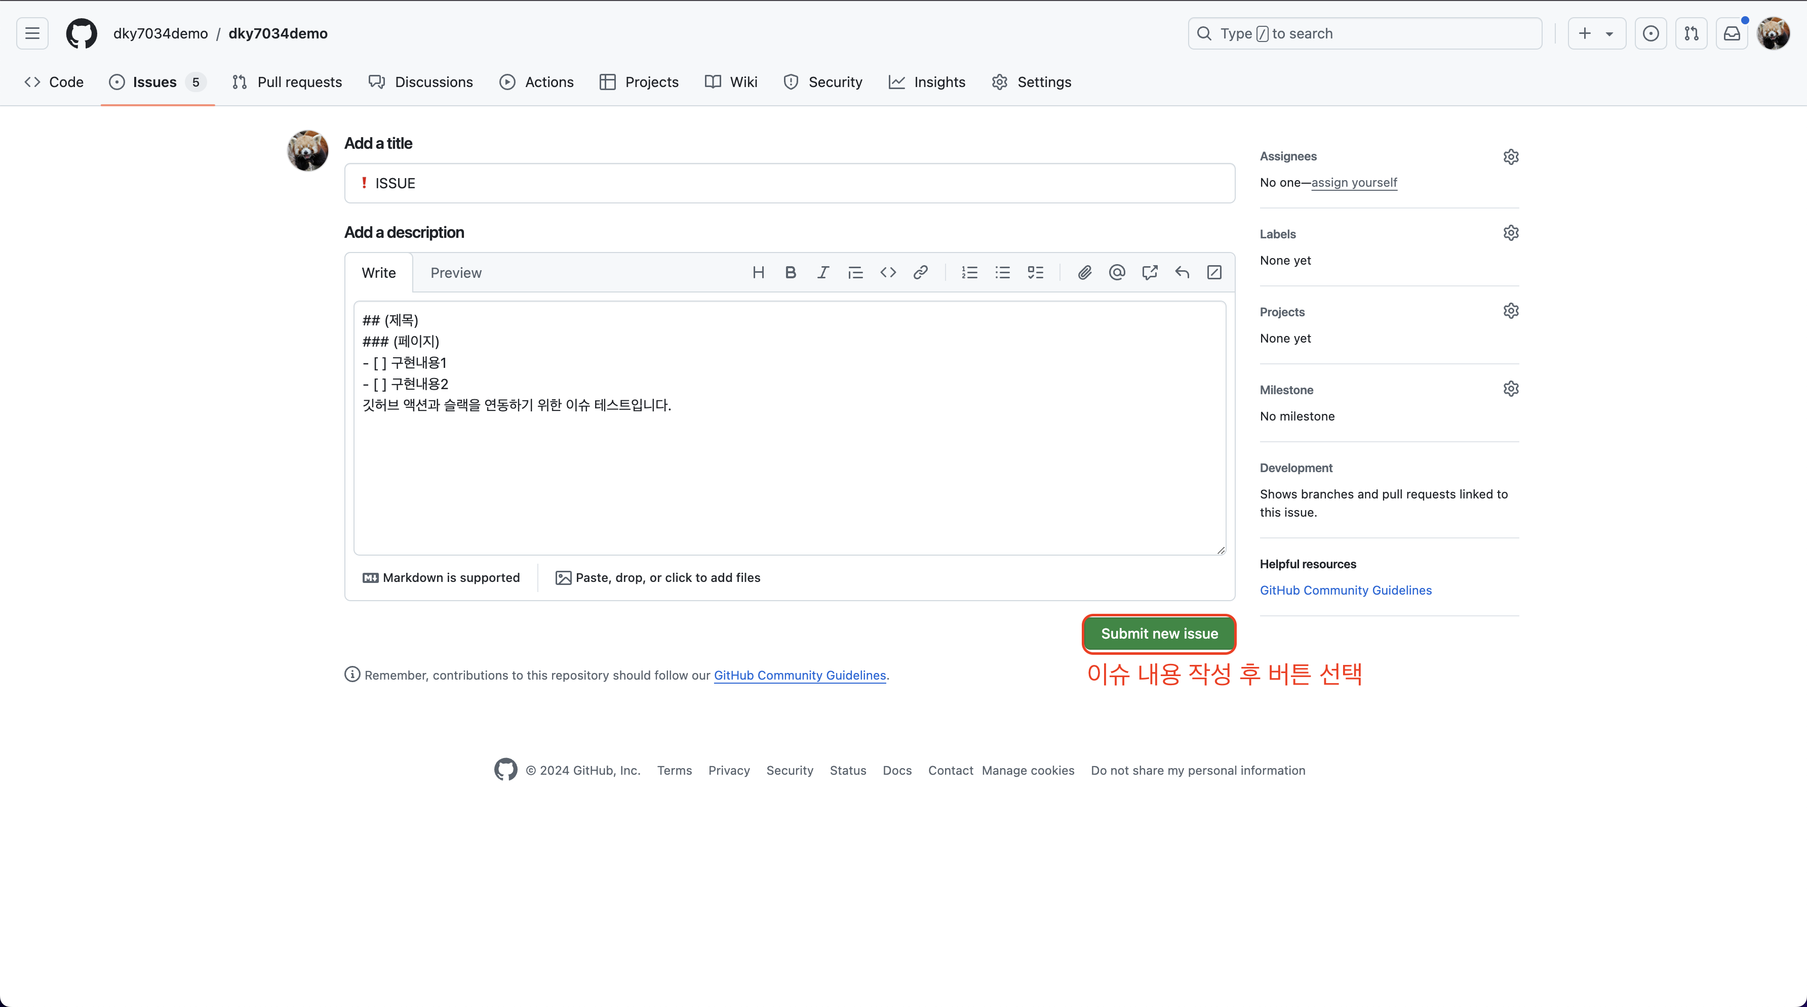Open the hamburger navigation menu
Image resolution: width=1807 pixels, height=1007 pixels.
(x=32, y=33)
